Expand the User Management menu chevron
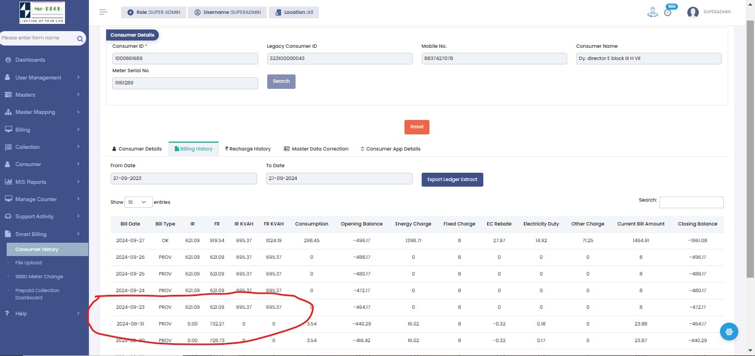The image size is (755, 356). point(78,77)
